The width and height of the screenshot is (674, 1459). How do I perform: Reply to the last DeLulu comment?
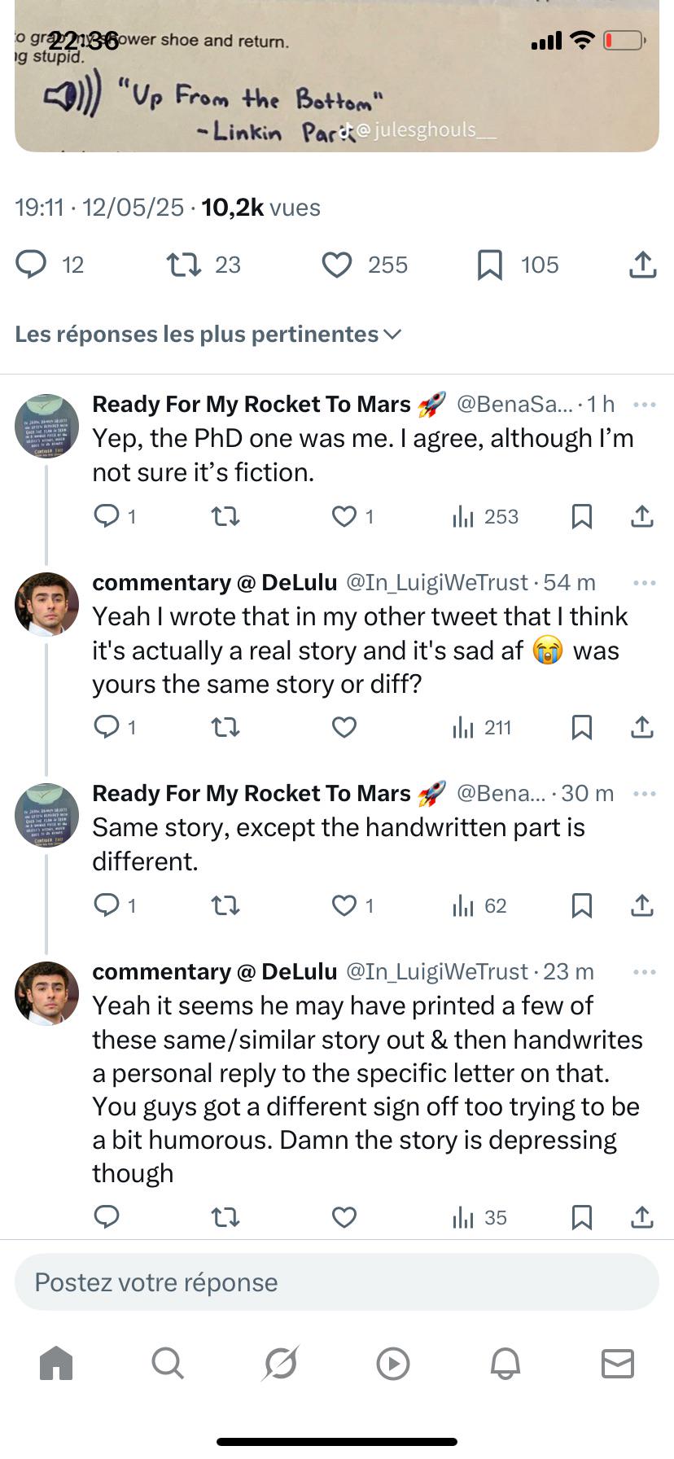coord(107,1217)
